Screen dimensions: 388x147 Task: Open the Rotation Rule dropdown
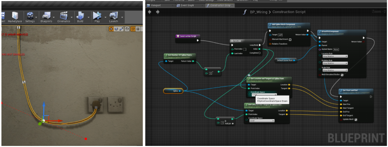[x=335, y=64]
